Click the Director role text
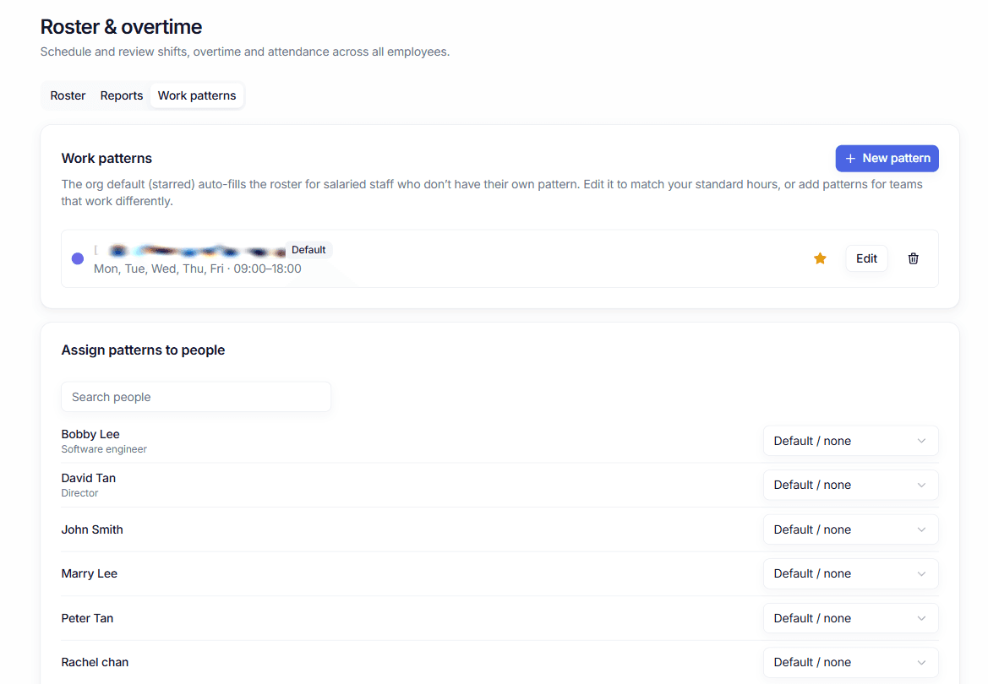Viewport: 988px width, 684px height. point(79,493)
